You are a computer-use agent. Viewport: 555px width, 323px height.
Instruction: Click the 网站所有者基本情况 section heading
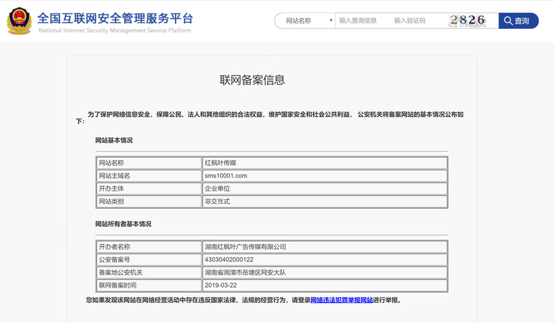click(x=123, y=224)
